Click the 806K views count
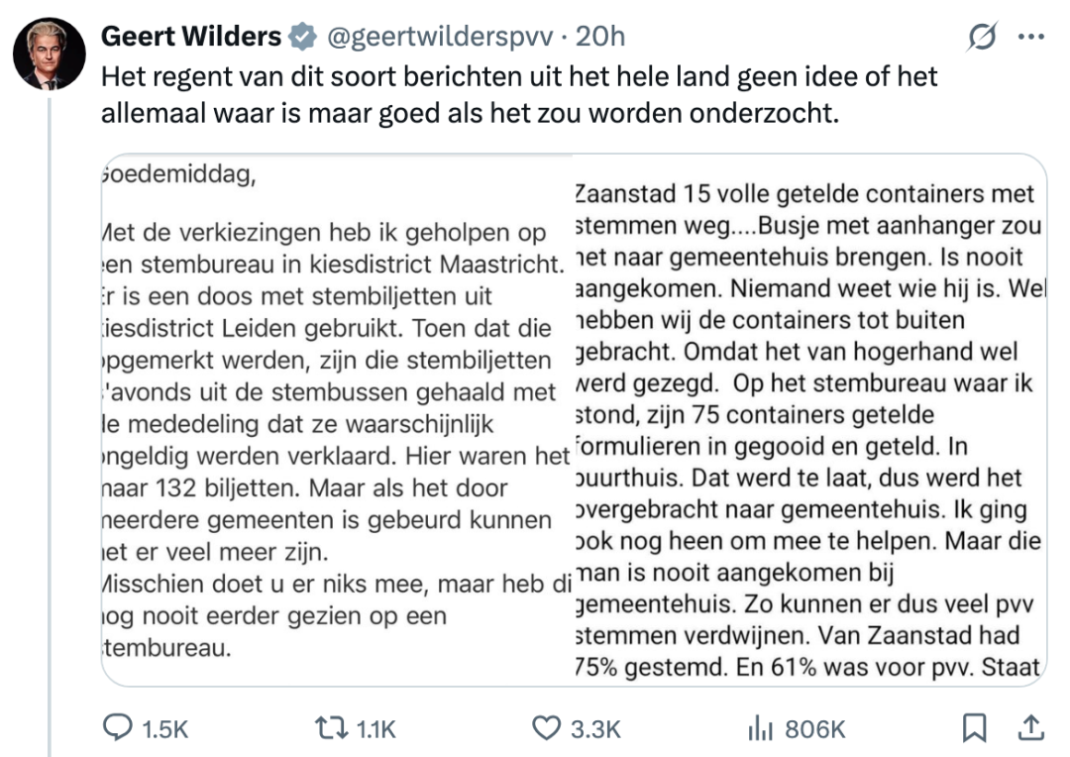Image resolution: width=1070 pixels, height=757 pixels. [814, 729]
